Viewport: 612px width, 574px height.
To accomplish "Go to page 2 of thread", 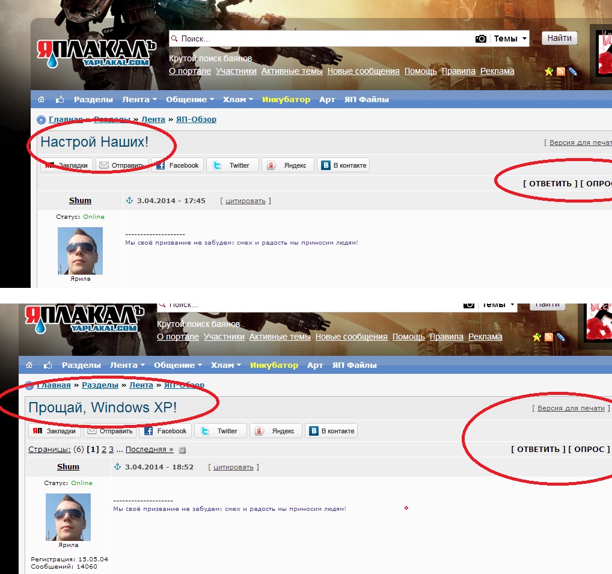I will 104,450.
